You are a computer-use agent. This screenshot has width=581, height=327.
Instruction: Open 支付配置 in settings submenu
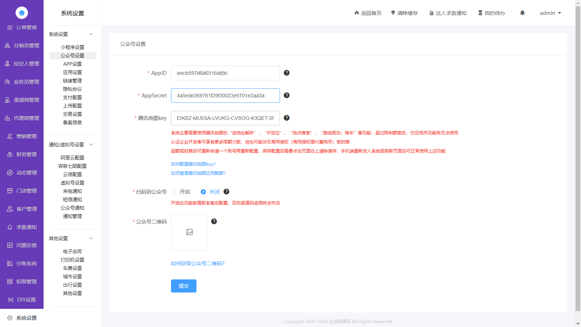72,97
